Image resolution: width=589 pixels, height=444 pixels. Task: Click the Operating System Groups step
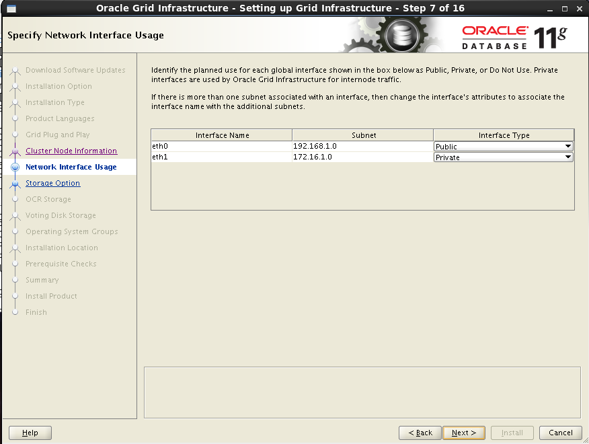71,231
